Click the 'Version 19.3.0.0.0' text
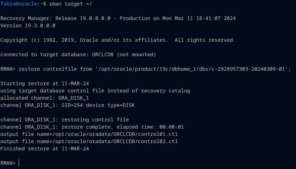296x169 pixels. tap(28, 26)
